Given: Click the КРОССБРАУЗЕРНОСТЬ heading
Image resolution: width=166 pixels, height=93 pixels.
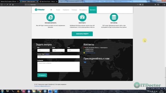Looking at the screenshot, I should tap(51, 23).
